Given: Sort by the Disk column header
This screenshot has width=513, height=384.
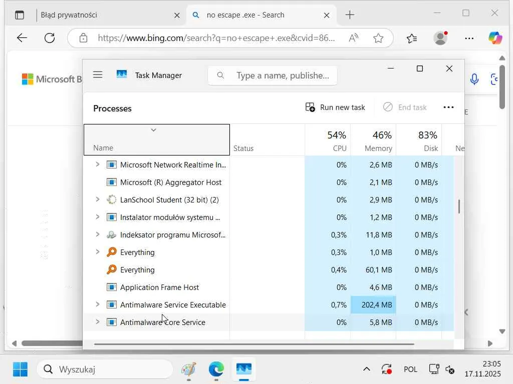Looking at the screenshot, I should tap(419, 140).
